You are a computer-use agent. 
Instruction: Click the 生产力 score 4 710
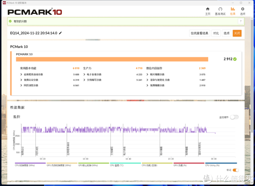coord(139,68)
